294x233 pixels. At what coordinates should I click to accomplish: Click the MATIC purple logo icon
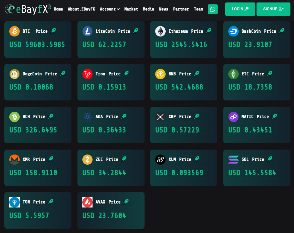[234, 117]
